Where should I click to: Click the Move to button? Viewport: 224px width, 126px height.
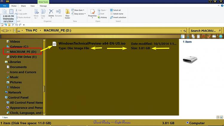pos(36,14)
